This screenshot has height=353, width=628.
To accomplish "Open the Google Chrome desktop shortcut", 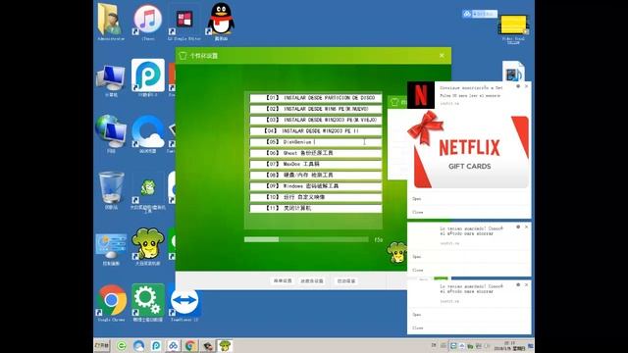I will [111, 302].
